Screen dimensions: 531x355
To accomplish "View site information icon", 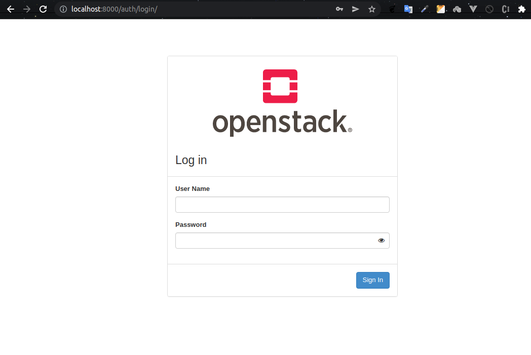I will coord(63,9).
